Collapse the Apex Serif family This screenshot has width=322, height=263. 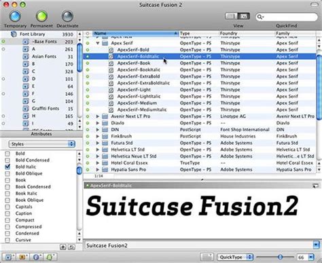[98, 43]
